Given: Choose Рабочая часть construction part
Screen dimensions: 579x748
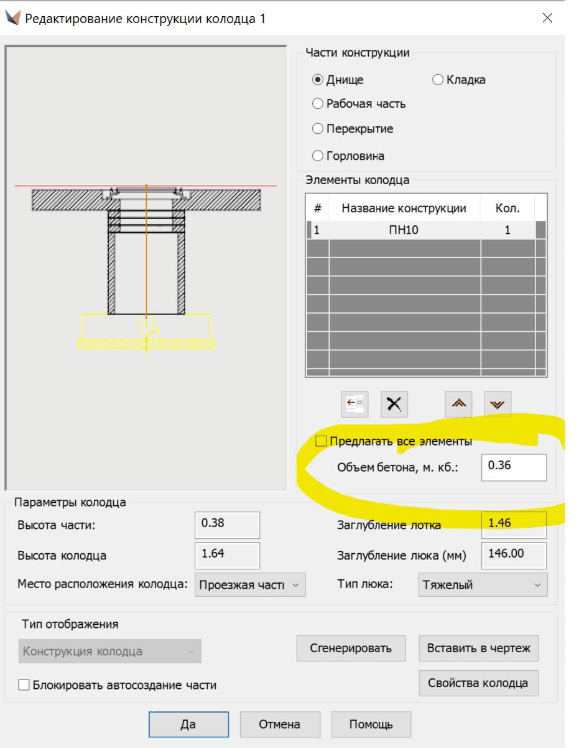Looking at the screenshot, I should coord(318,104).
